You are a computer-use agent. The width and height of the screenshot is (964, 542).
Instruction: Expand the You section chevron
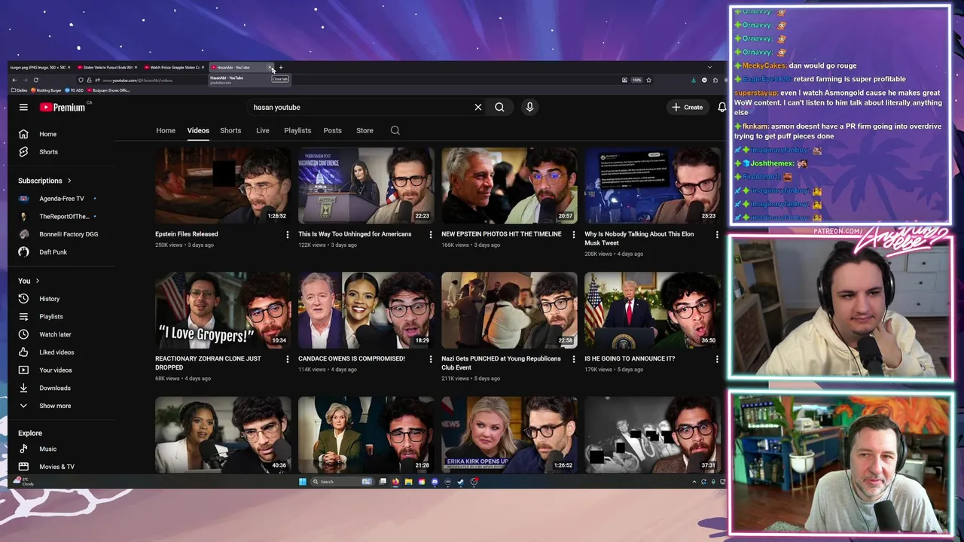(x=37, y=281)
